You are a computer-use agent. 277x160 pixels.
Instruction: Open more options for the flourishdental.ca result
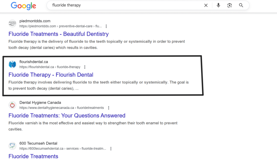click(x=85, y=67)
